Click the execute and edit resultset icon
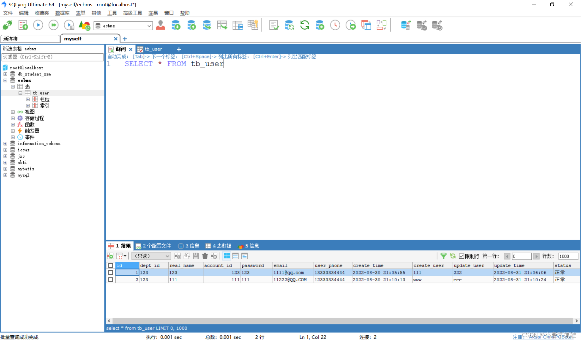Viewport: 581px width, 341px height. click(x=69, y=25)
